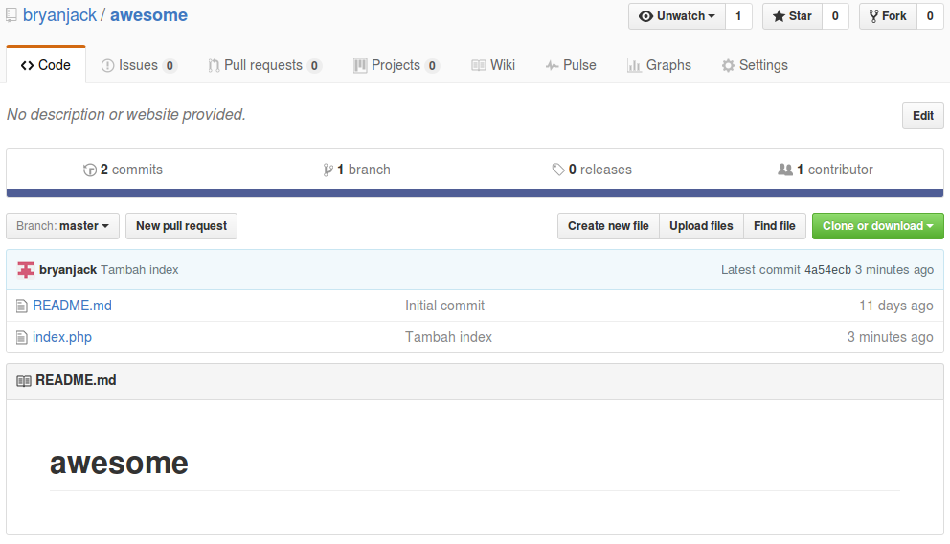The image size is (950, 544).
Task: Open the README.md file link
Action: 72,306
